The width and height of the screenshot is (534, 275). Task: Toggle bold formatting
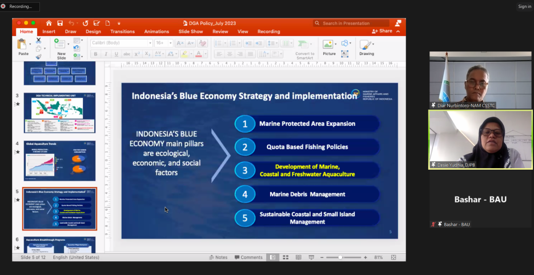[x=96, y=54]
